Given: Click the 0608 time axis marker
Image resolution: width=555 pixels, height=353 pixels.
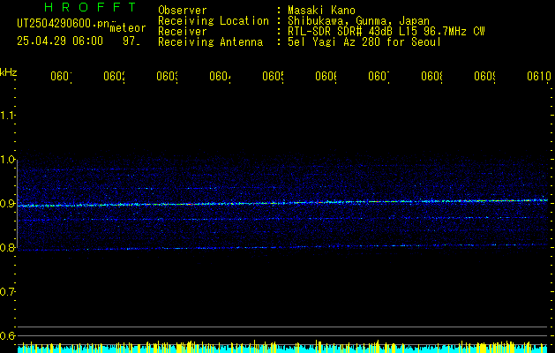Looking at the screenshot, I should pyautogui.click(x=431, y=77).
